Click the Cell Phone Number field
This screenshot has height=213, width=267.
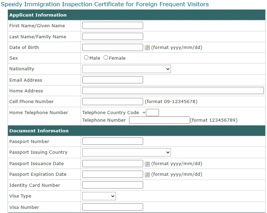(113, 101)
